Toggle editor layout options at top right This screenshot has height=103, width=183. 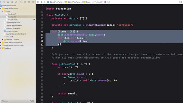pos(180,2)
